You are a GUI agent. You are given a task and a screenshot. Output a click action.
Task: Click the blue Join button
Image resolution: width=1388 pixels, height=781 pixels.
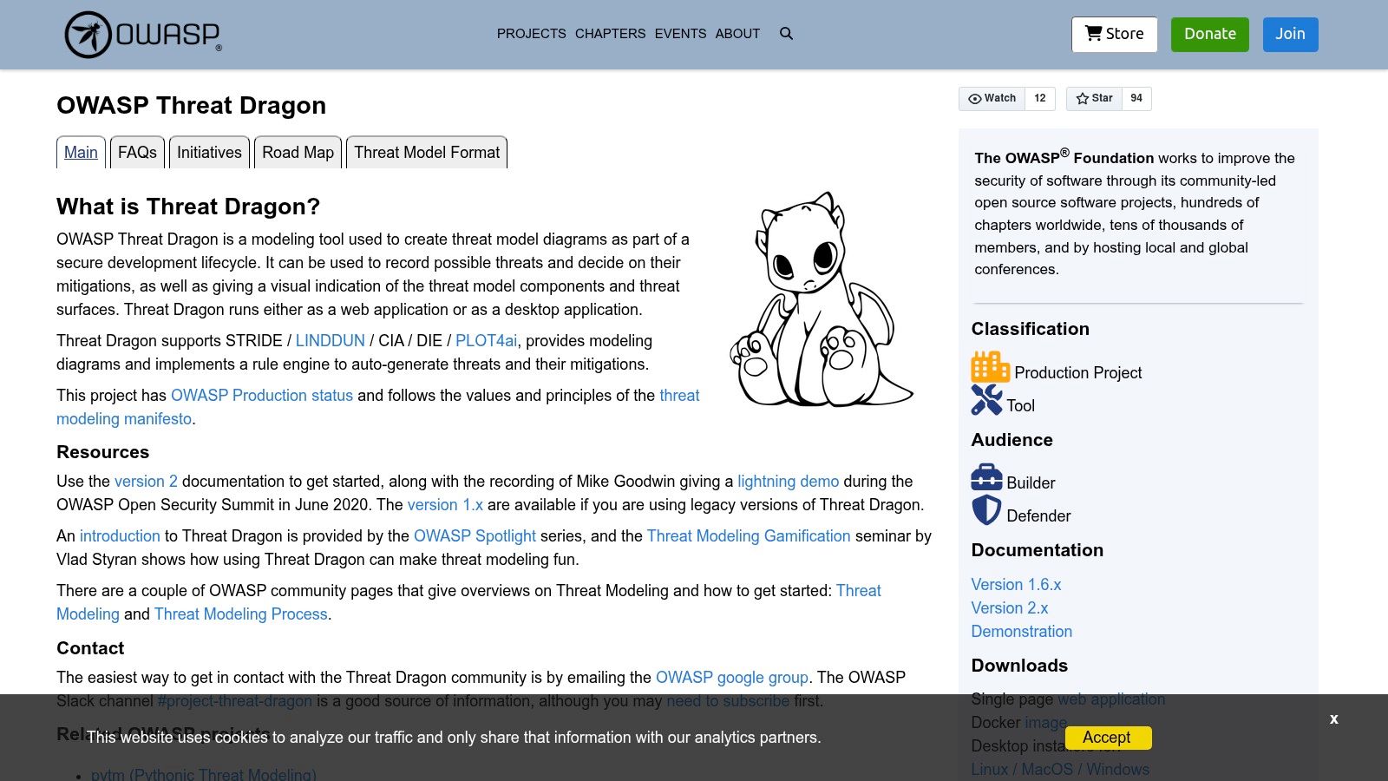pos(1290,34)
